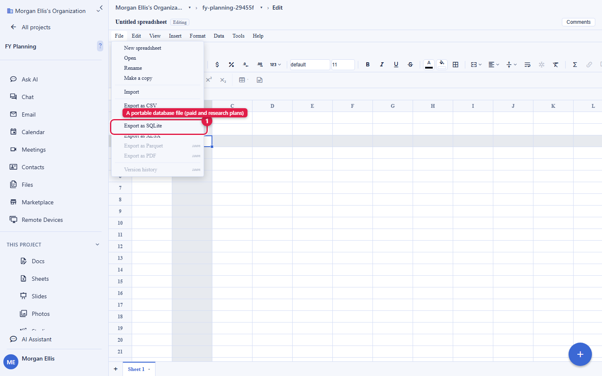
Task: Expand the merge cells dropdown
Action: pos(476,65)
